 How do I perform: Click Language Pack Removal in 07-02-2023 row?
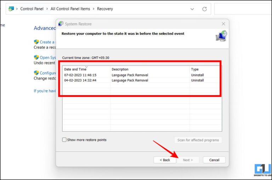[x=130, y=75]
